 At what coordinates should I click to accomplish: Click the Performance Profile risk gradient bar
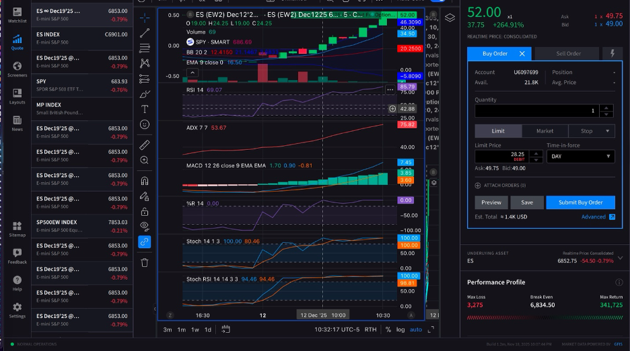click(x=545, y=317)
